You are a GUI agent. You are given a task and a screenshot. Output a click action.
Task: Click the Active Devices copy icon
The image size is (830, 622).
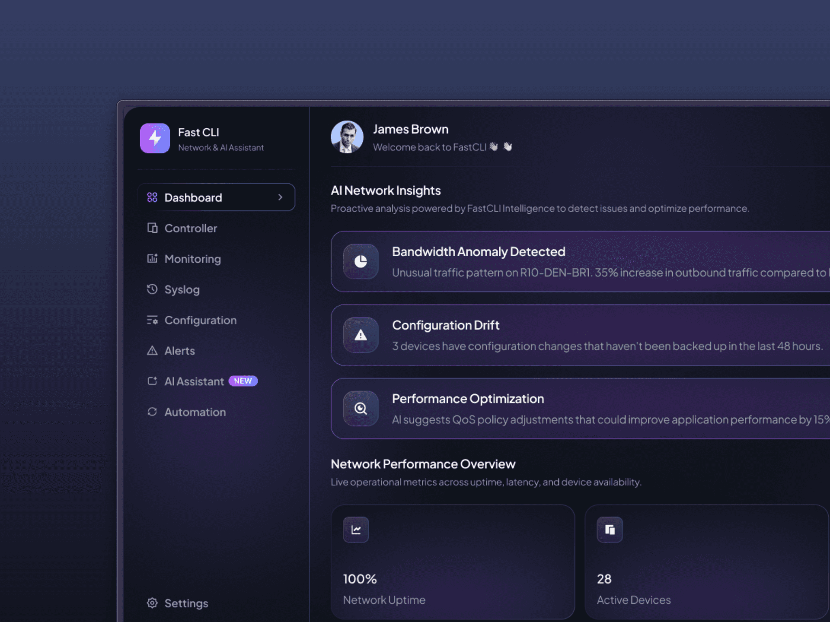tap(610, 530)
